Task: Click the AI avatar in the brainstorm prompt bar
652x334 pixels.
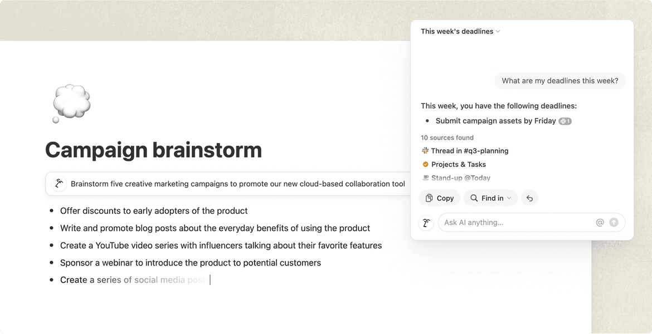Action: [x=59, y=184]
